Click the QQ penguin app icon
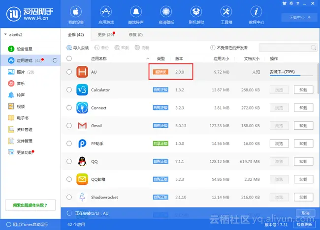 click(82, 161)
